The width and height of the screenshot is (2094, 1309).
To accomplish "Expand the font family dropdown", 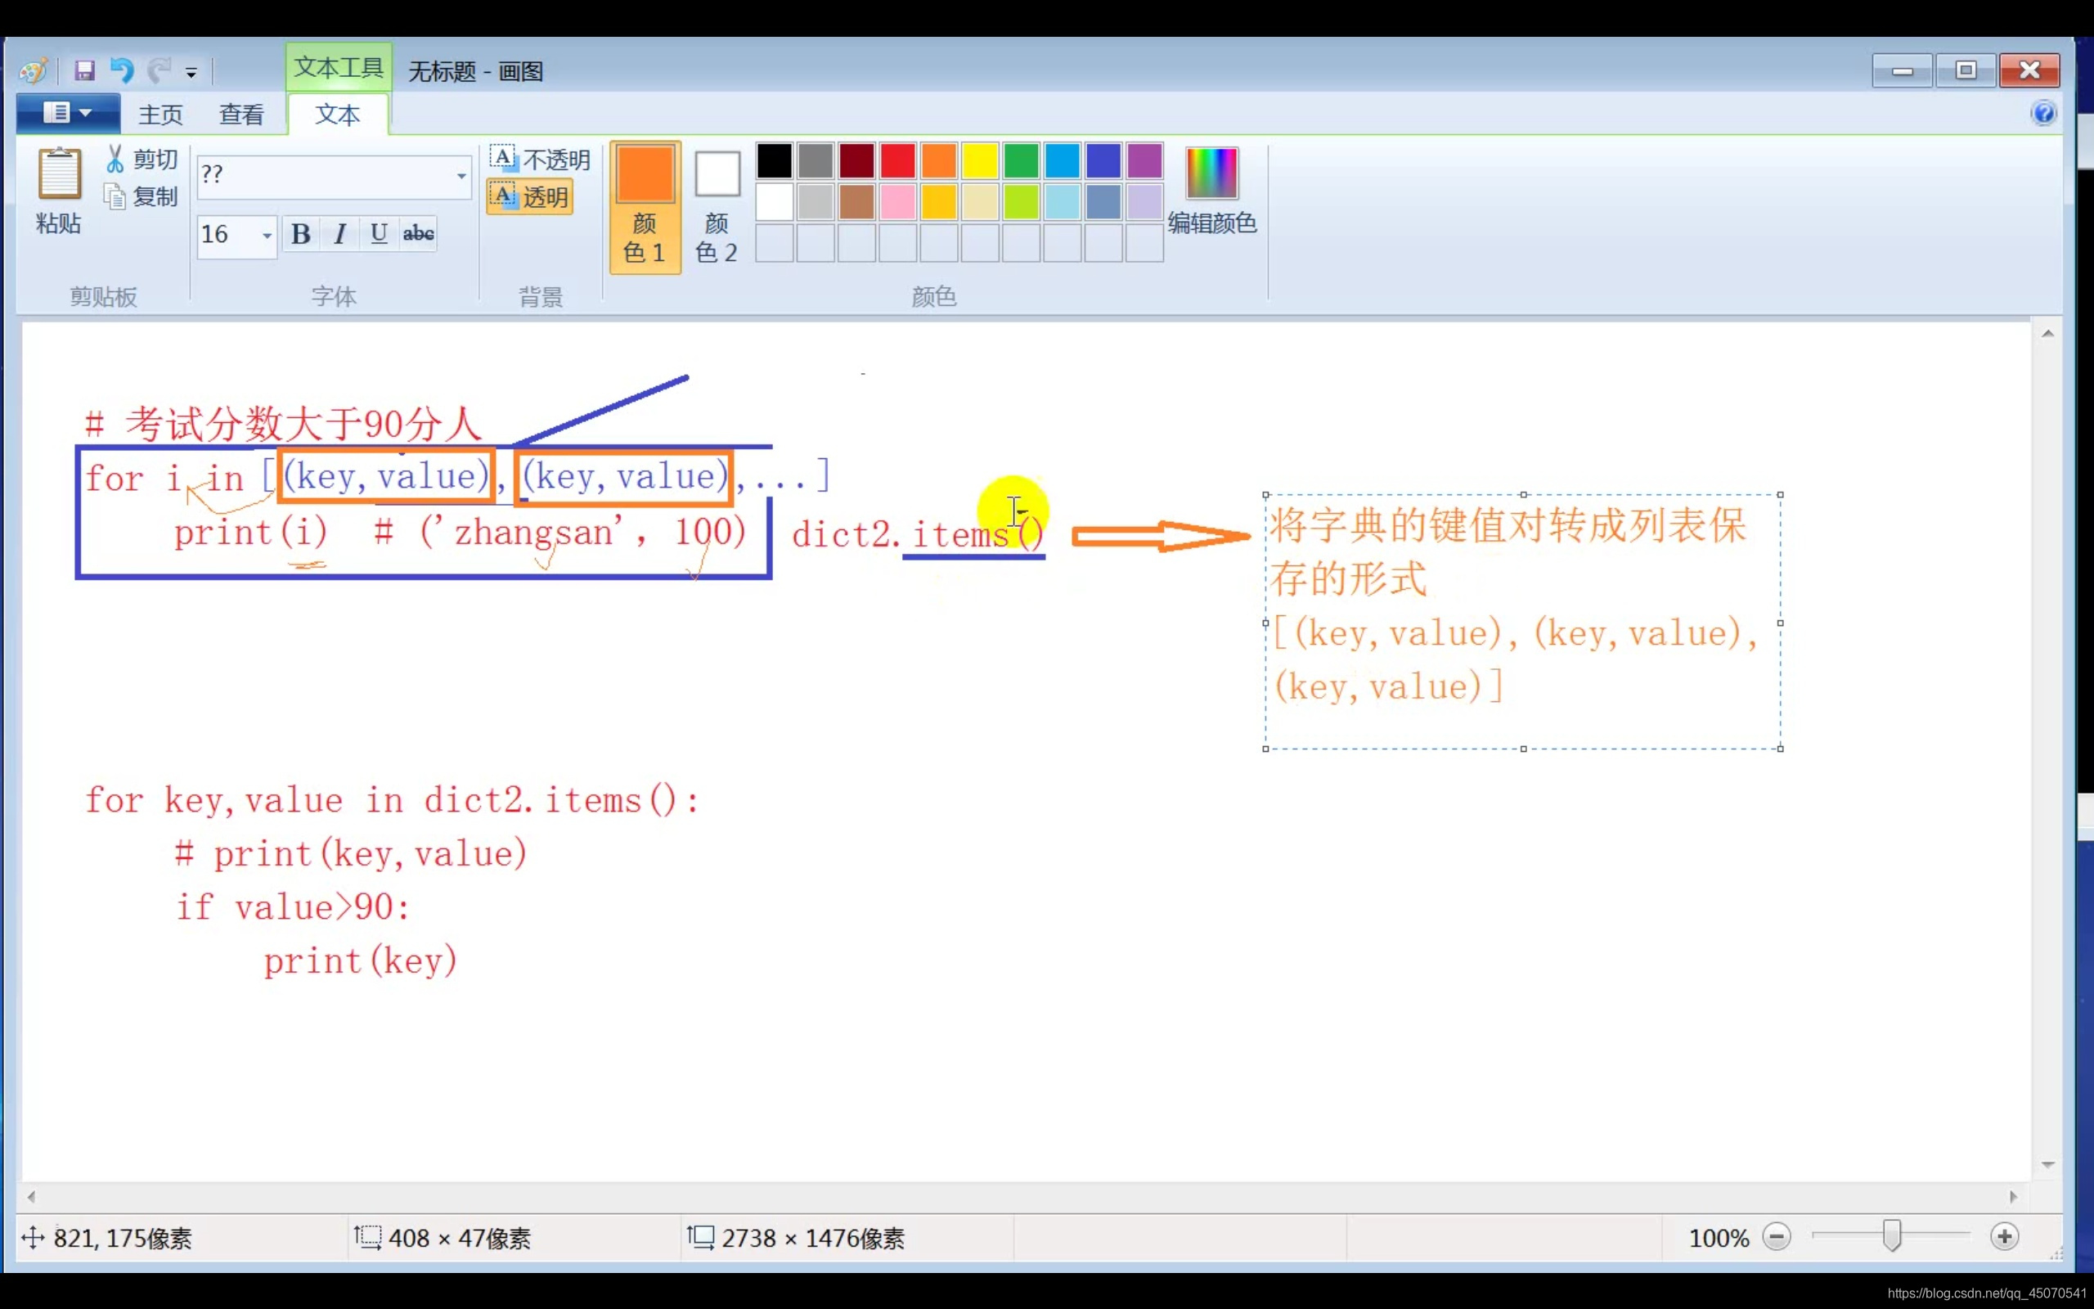I will click(461, 176).
